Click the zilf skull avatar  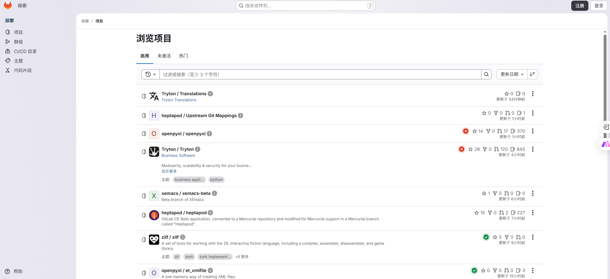154,240
